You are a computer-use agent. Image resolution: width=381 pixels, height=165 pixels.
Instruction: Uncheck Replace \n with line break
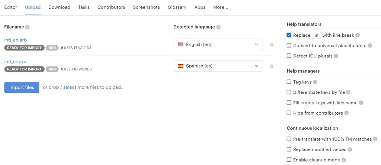point(289,35)
